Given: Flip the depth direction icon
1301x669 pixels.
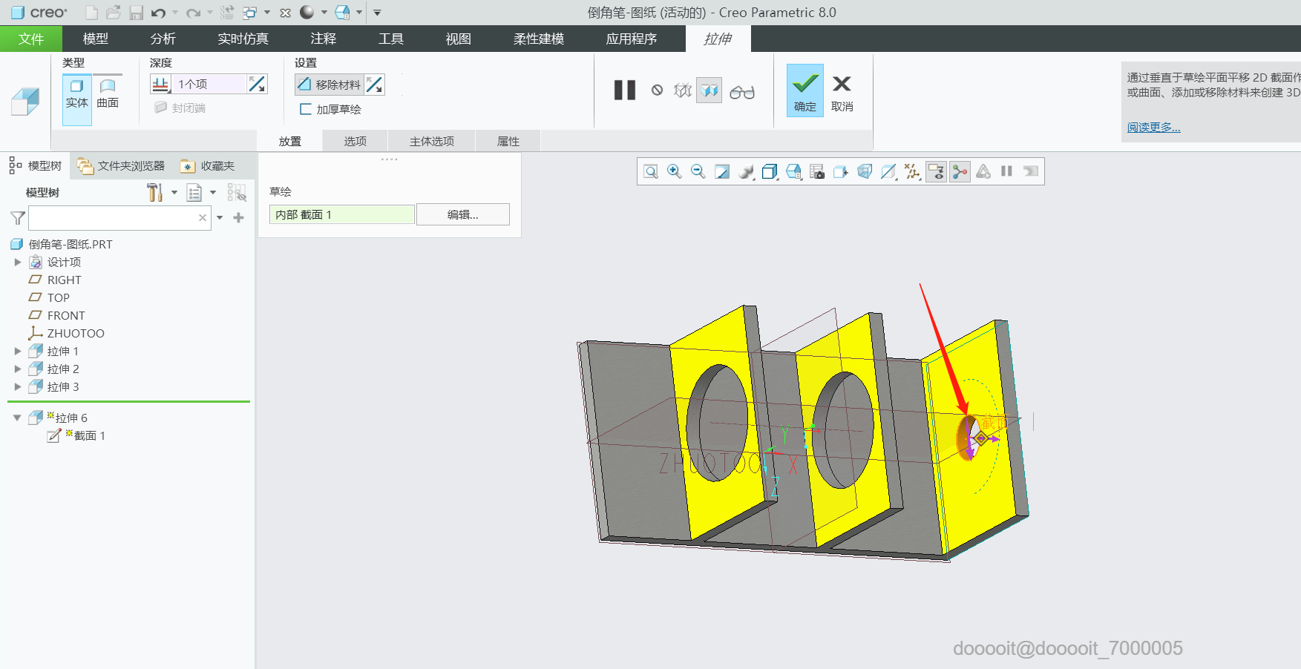Looking at the screenshot, I should [257, 85].
